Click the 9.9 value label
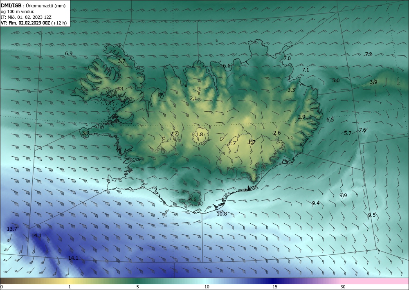The image size is (409, 290). click(x=343, y=196)
